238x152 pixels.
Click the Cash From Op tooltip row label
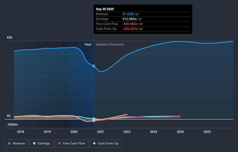click(106, 29)
